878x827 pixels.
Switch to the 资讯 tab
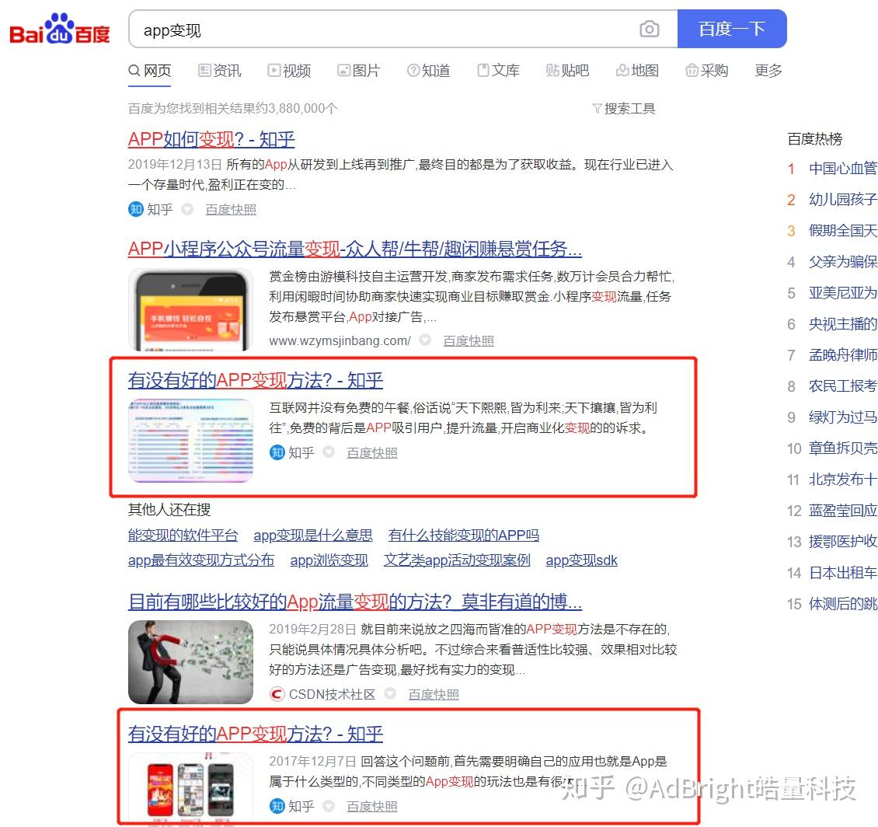tap(219, 71)
